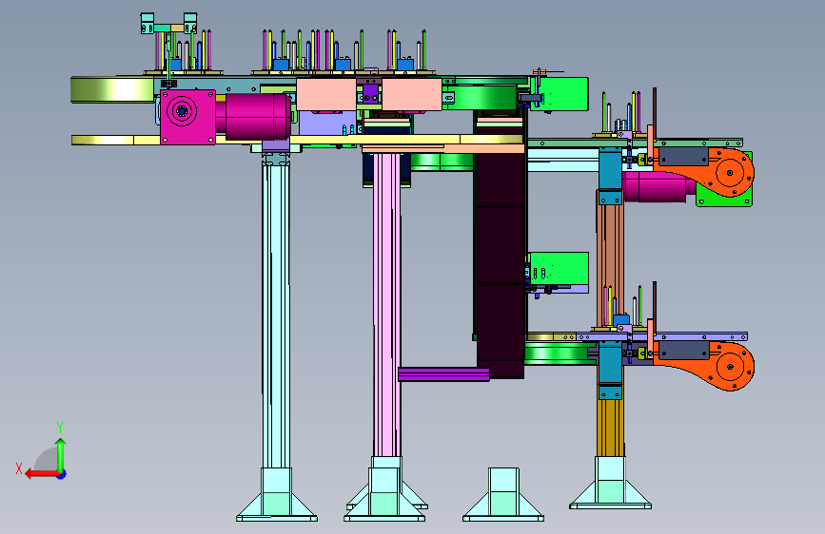825x534 pixels.
Task: Select the left salmon rectangular block
Action: (x=326, y=94)
